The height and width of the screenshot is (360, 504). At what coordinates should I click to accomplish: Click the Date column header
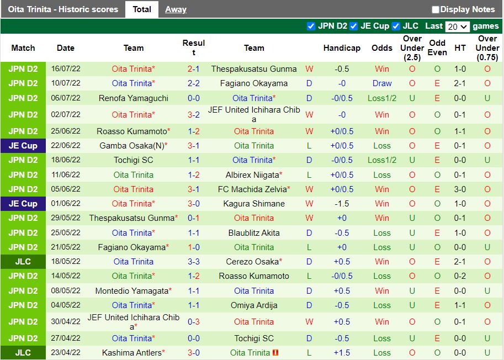66,48
